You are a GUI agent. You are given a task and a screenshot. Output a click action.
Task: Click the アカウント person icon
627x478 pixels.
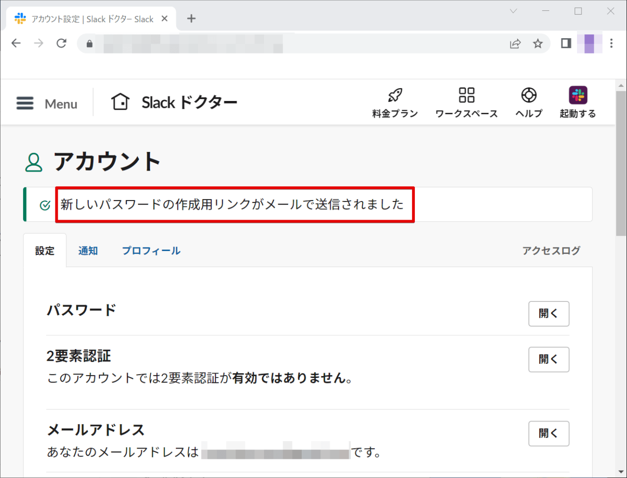coord(34,162)
